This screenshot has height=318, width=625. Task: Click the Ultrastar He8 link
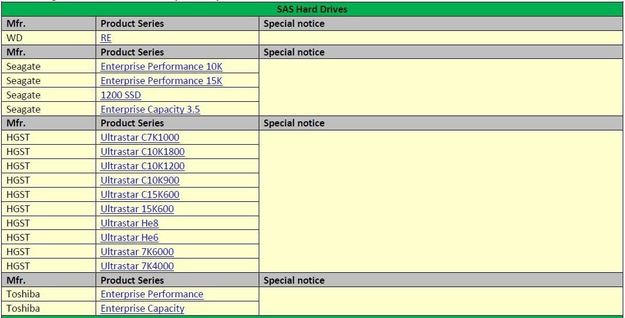tap(129, 224)
